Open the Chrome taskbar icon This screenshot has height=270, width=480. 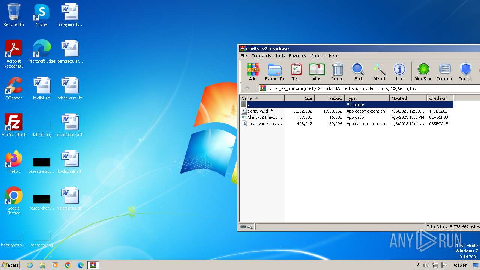pyautogui.click(x=68, y=265)
